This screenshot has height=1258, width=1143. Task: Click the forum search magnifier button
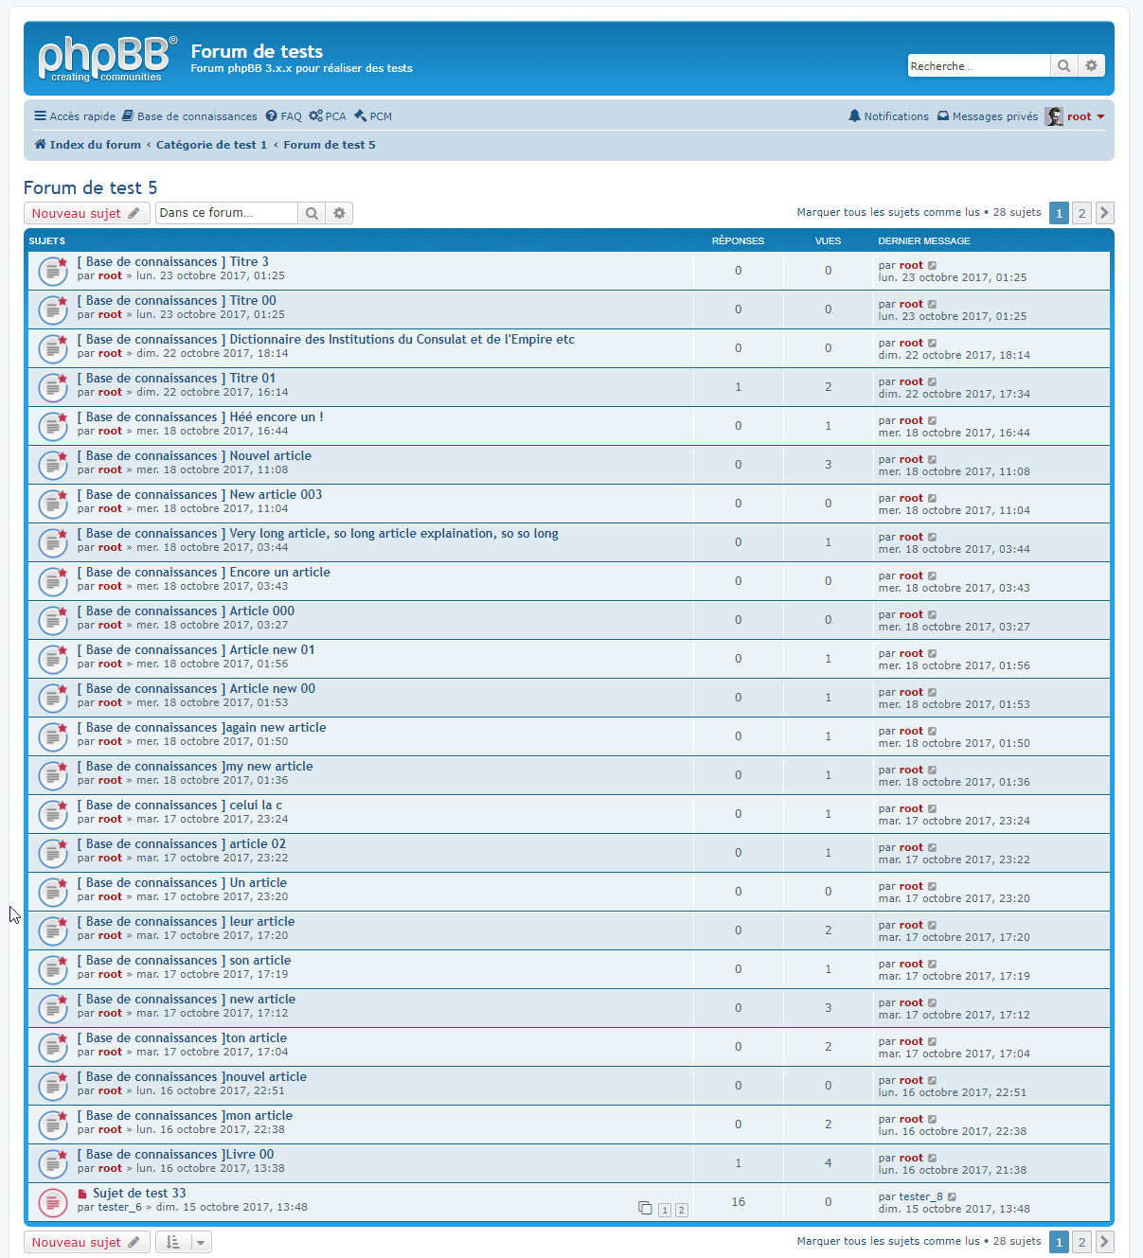point(311,213)
